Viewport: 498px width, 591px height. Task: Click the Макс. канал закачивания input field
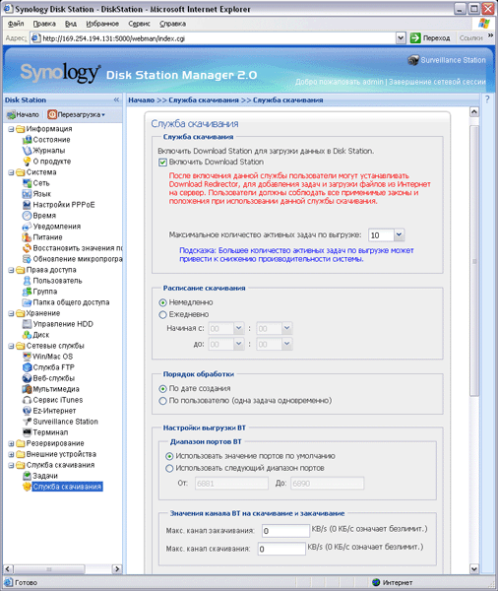[x=285, y=531]
